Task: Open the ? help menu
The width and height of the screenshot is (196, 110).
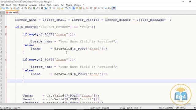Action: pyautogui.click(x=83, y=5)
